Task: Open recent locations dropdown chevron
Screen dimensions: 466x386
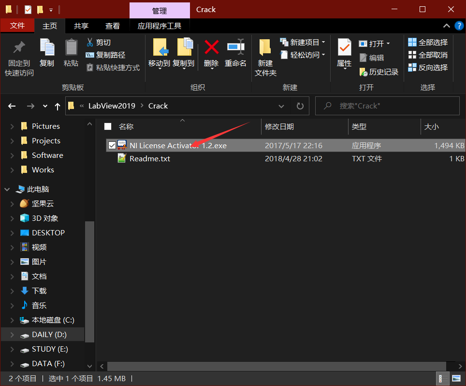Action: point(45,106)
